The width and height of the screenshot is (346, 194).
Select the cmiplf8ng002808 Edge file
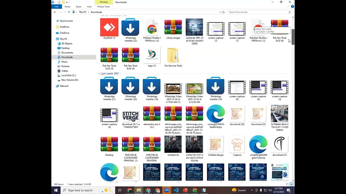point(258,148)
